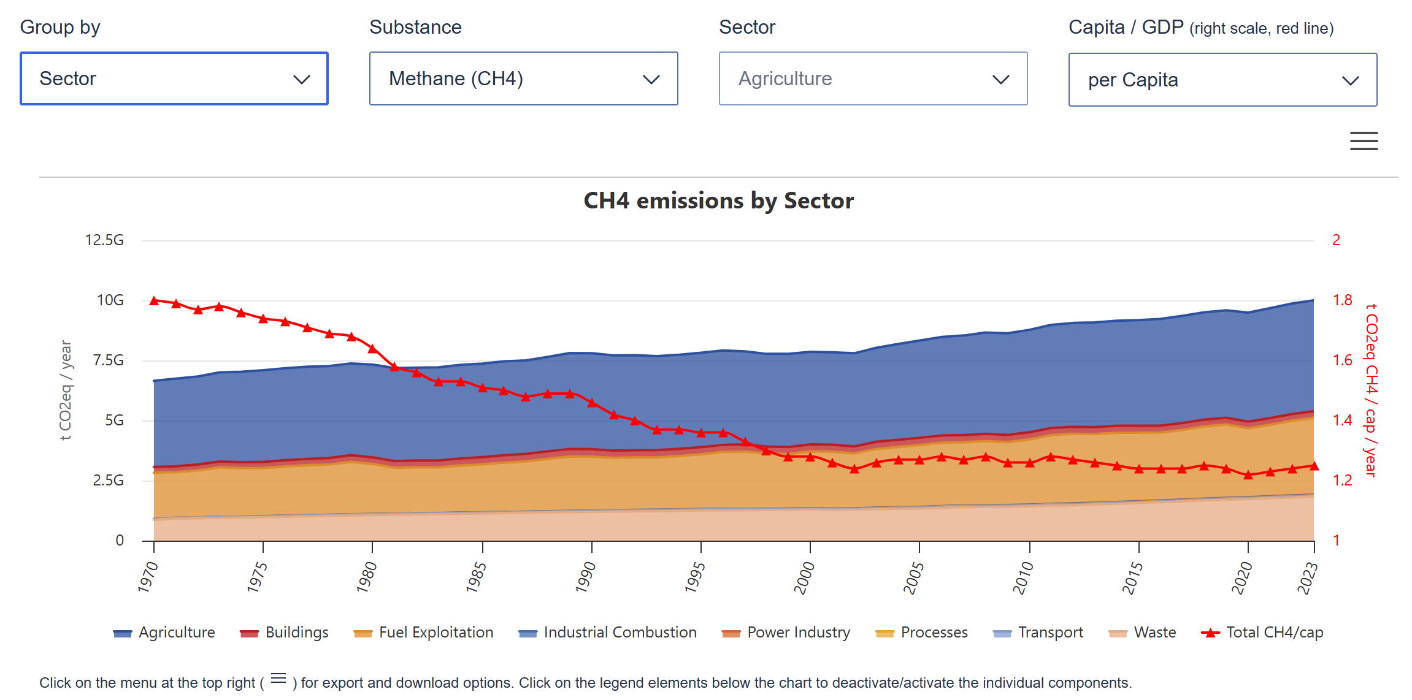Click the Power Industry legend marker icon
Screen dimensions: 1412x700
click(731, 633)
